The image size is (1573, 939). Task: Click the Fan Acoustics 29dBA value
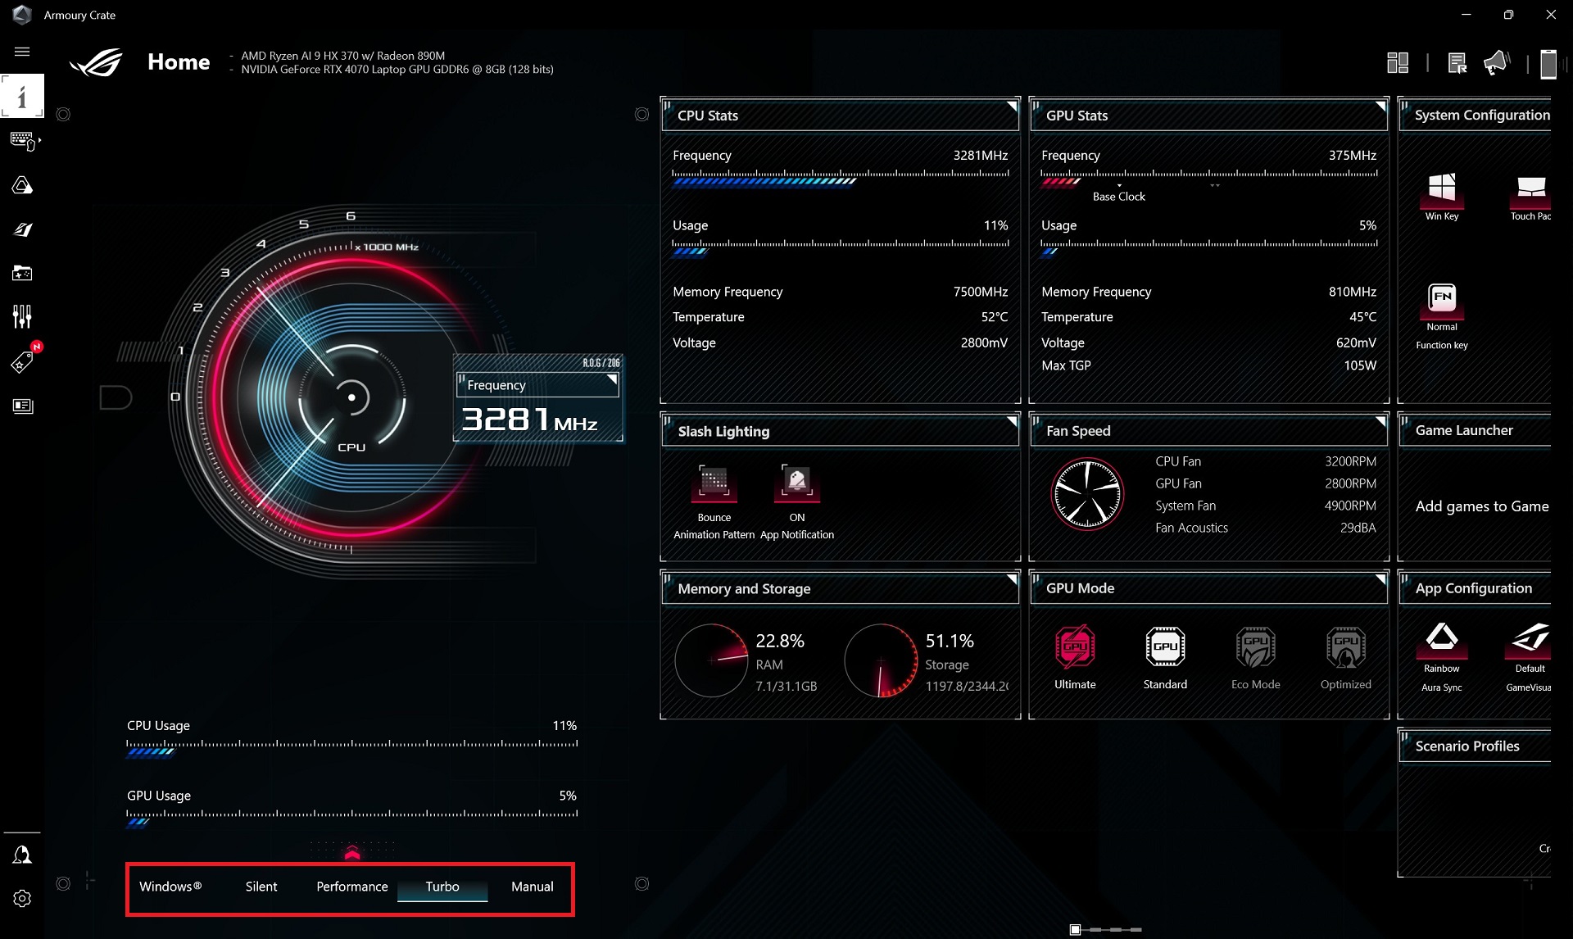coord(1358,528)
